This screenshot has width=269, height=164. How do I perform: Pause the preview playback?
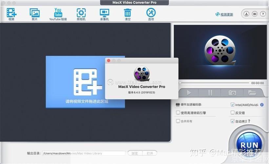210,93
